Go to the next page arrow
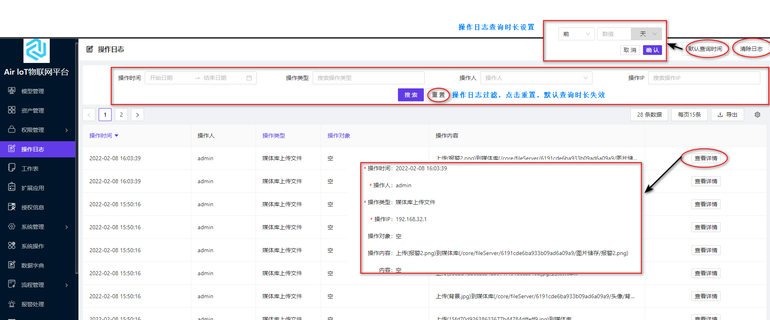The height and width of the screenshot is (320, 770). pos(137,115)
